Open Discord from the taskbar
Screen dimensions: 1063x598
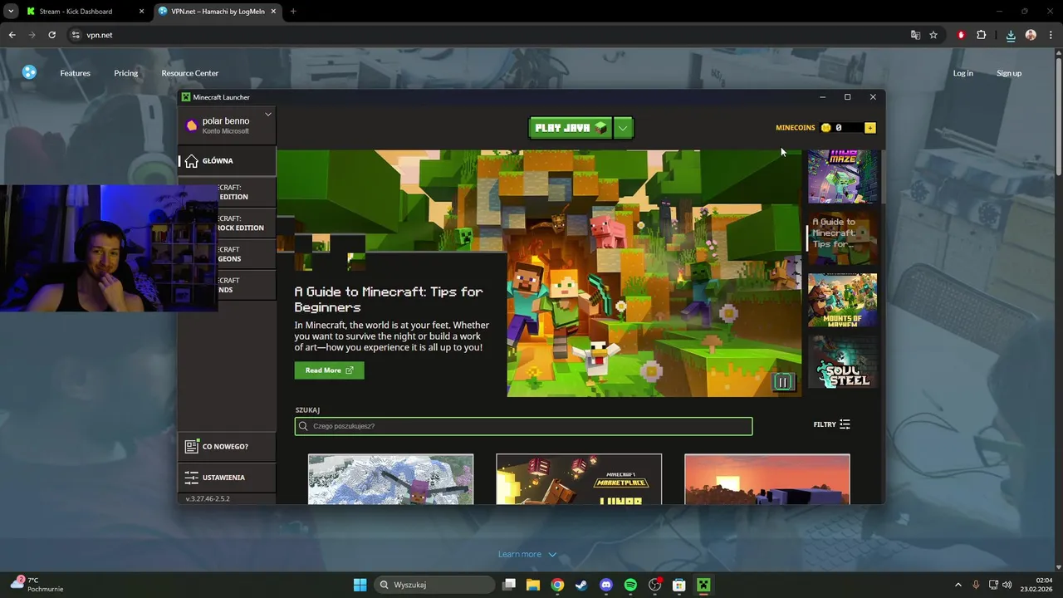tap(605, 585)
